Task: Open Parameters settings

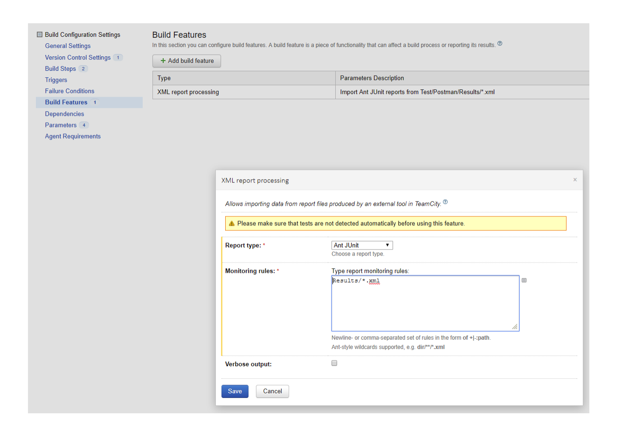Action: [x=61, y=125]
